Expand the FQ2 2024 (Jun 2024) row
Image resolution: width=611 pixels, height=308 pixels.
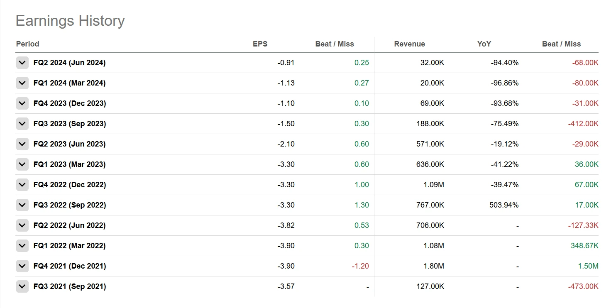[x=22, y=63]
